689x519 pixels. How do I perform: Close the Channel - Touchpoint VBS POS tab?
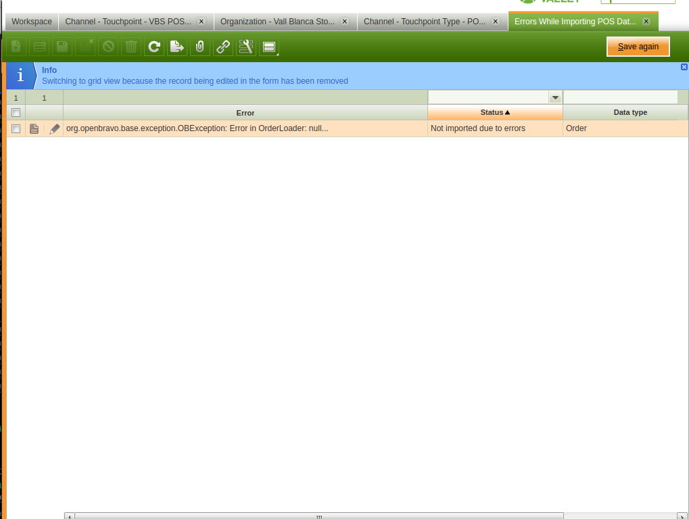(201, 21)
